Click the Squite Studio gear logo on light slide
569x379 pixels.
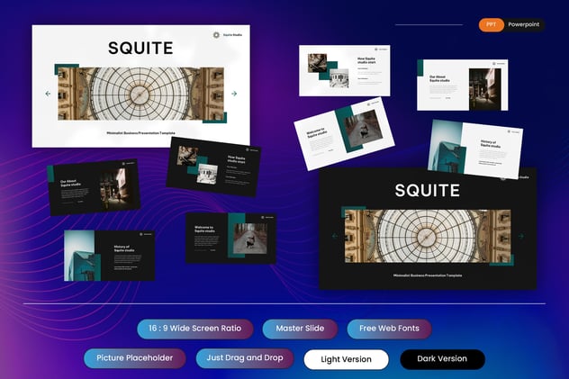click(216, 35)
